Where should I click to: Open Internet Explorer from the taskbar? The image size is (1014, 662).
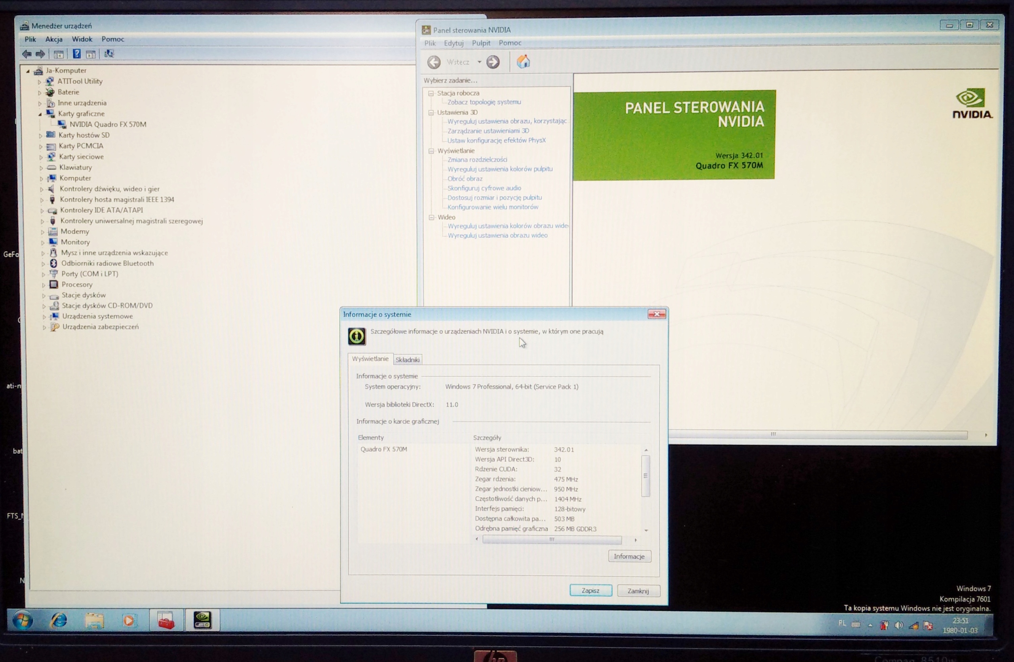[59, 620]
